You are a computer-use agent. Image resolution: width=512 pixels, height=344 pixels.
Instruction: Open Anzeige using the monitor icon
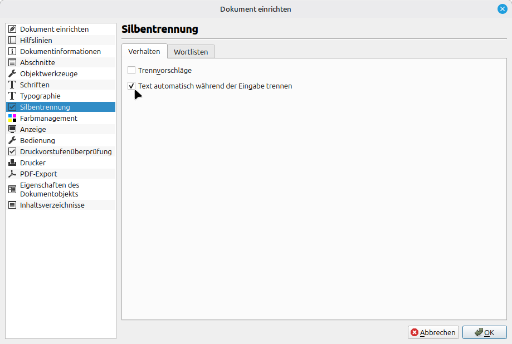point(12,129)
